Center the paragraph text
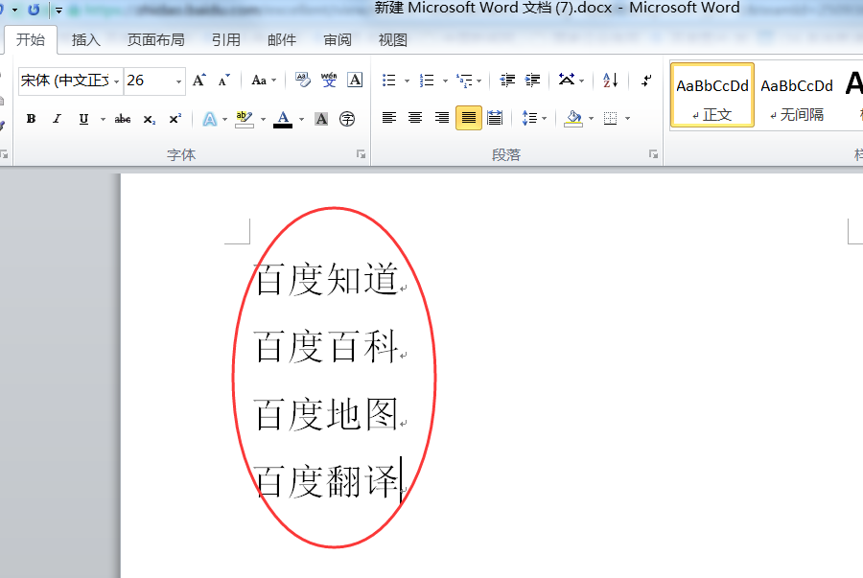 pos(415,118)
